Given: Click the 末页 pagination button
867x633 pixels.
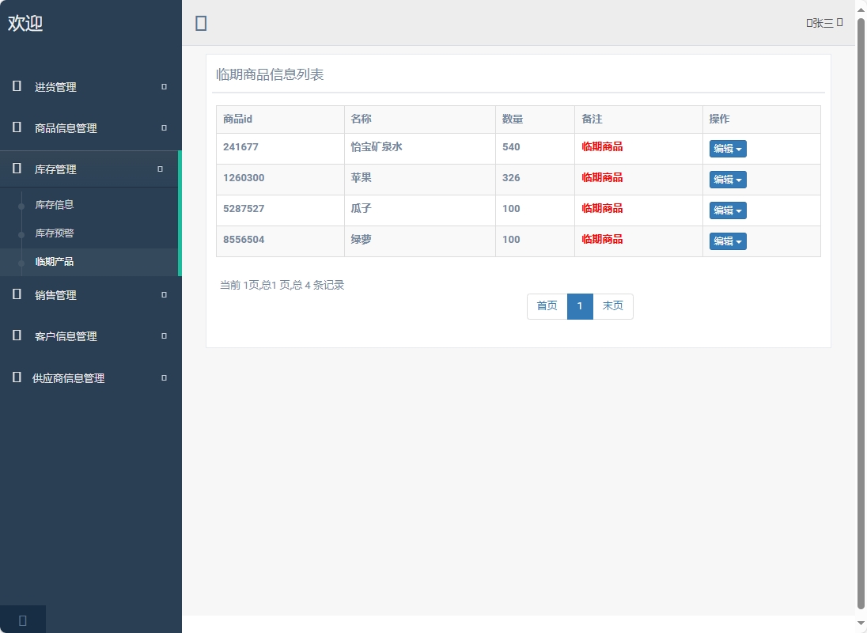Looking at the screenshot, I should (613, 306).
